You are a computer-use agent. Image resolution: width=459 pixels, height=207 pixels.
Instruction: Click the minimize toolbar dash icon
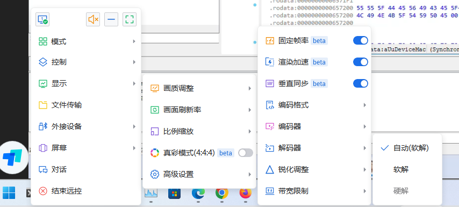click(x=111, y=19)
